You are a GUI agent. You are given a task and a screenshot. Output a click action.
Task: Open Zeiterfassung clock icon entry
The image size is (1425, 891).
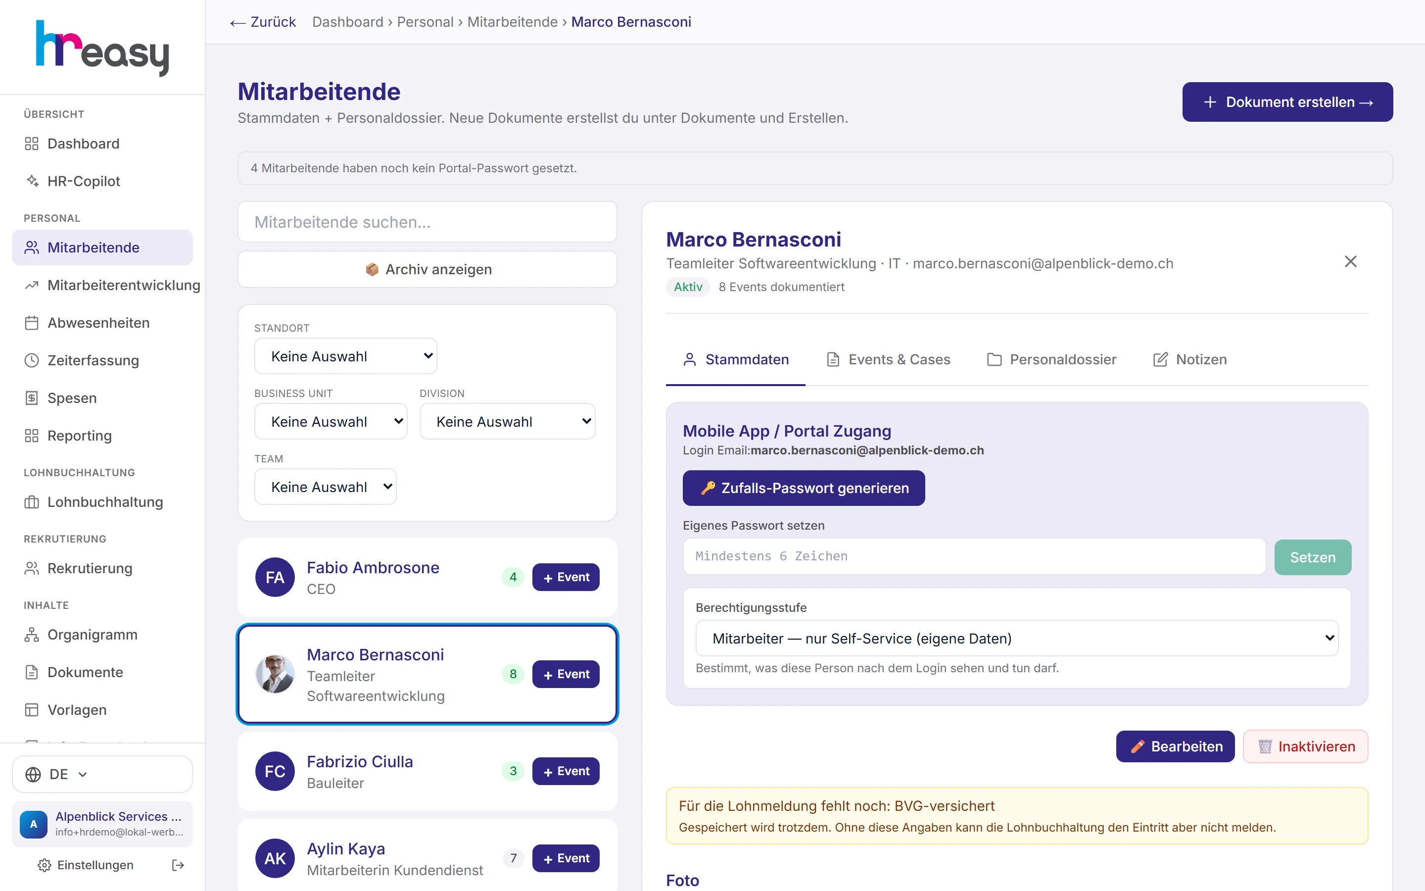click(x=102, y=360)
